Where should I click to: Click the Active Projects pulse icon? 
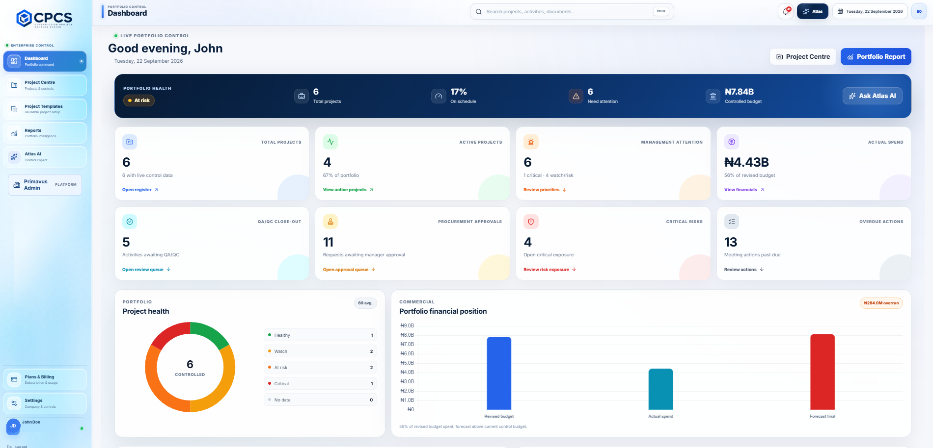click(330, 142)
